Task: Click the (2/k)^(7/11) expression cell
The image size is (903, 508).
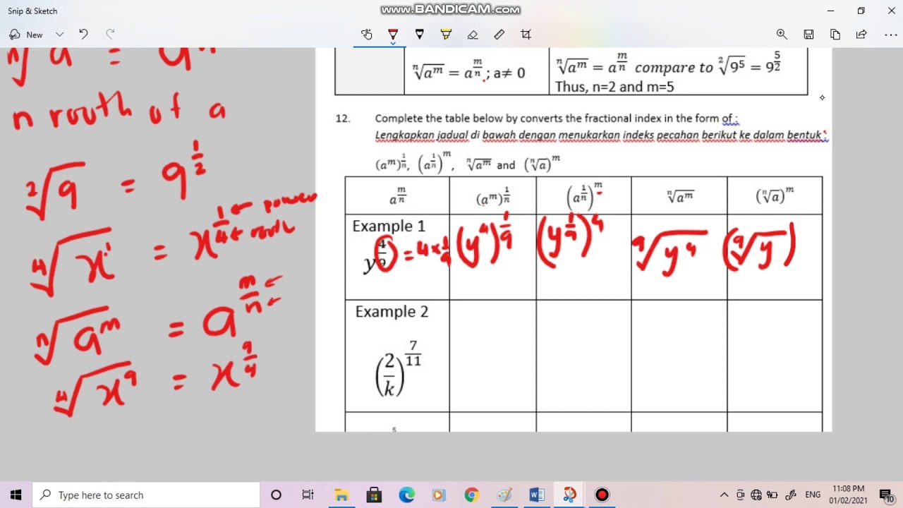Action: pyautogui.click(x=397, y=368)
